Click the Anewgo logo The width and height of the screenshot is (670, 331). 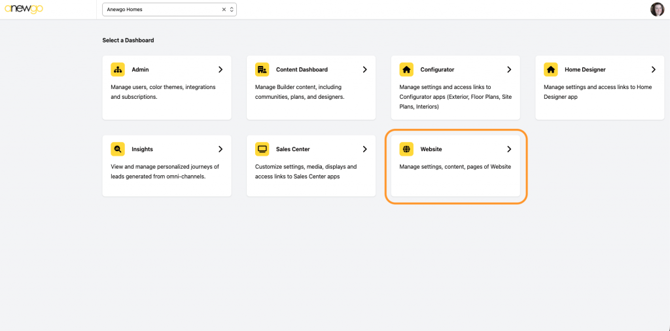coord(24,9)
